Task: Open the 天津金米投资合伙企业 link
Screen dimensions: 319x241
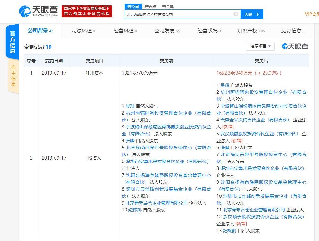Action: [255, 120]
